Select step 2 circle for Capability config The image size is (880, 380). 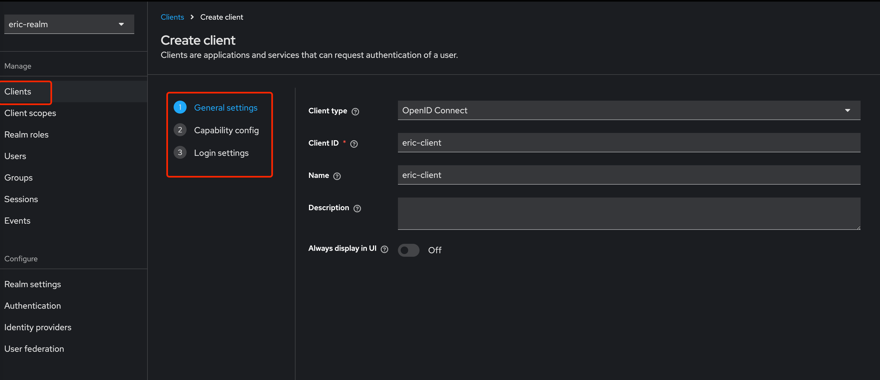180,130
